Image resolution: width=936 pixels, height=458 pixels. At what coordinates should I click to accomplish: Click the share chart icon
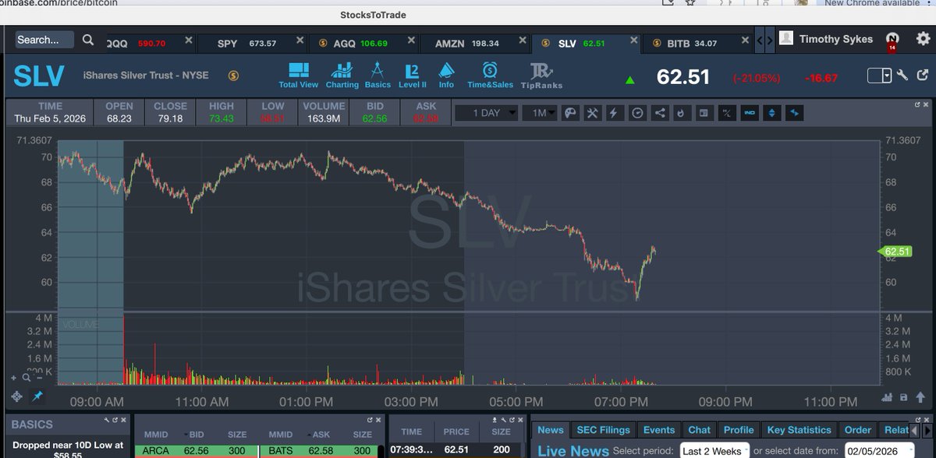pos(659,113)
